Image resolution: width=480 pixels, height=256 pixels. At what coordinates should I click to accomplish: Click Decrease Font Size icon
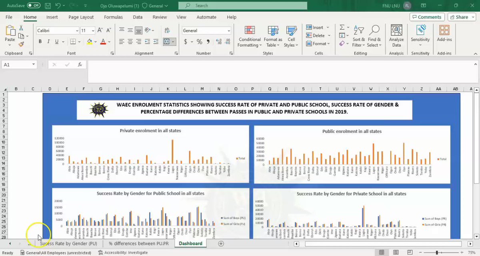[108, 30]
